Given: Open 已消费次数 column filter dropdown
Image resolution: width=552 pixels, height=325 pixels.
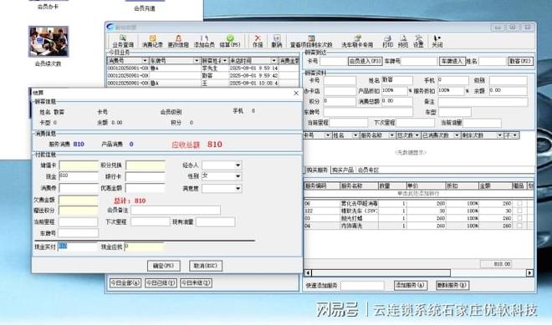Looking at the screenshot, I should (x=457, y=135).
